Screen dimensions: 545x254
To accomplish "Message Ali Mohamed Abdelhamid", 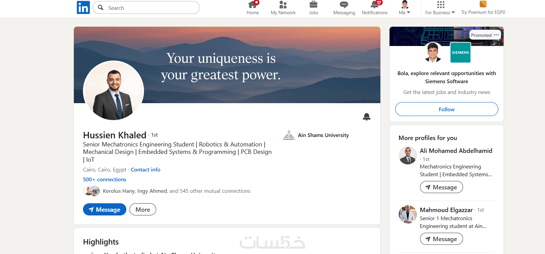I will [441, 187].
